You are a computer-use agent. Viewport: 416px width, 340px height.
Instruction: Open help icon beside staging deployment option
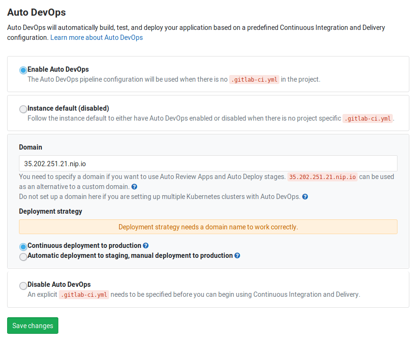click(236, 255)
